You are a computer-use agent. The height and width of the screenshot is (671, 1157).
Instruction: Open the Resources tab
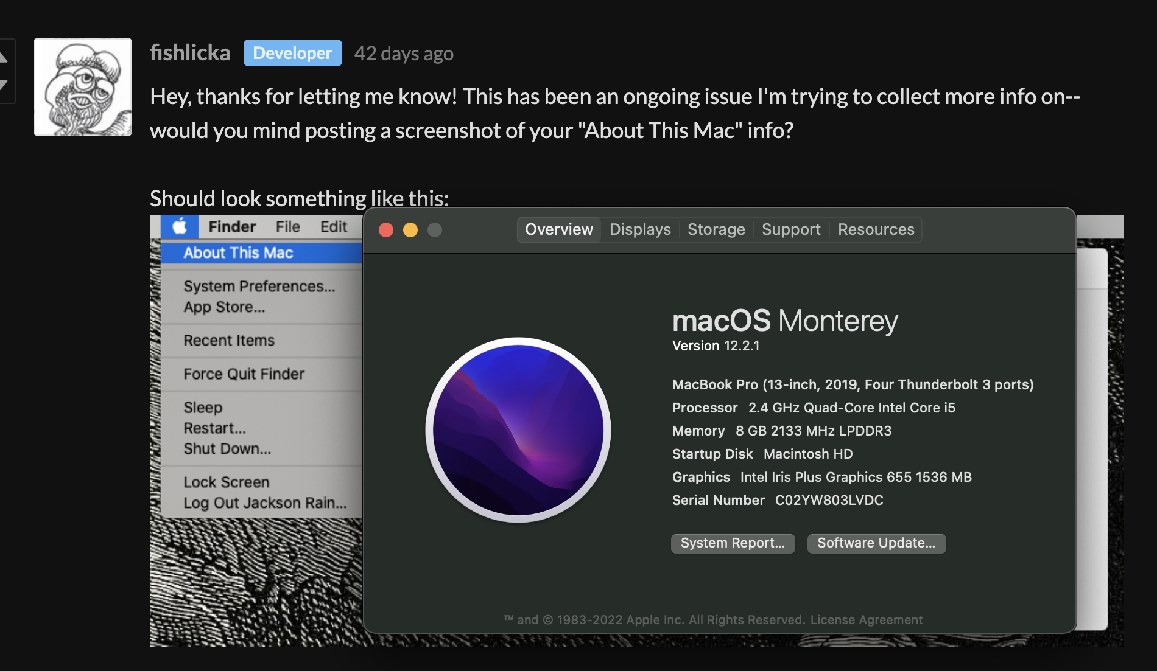click(876, 229)
